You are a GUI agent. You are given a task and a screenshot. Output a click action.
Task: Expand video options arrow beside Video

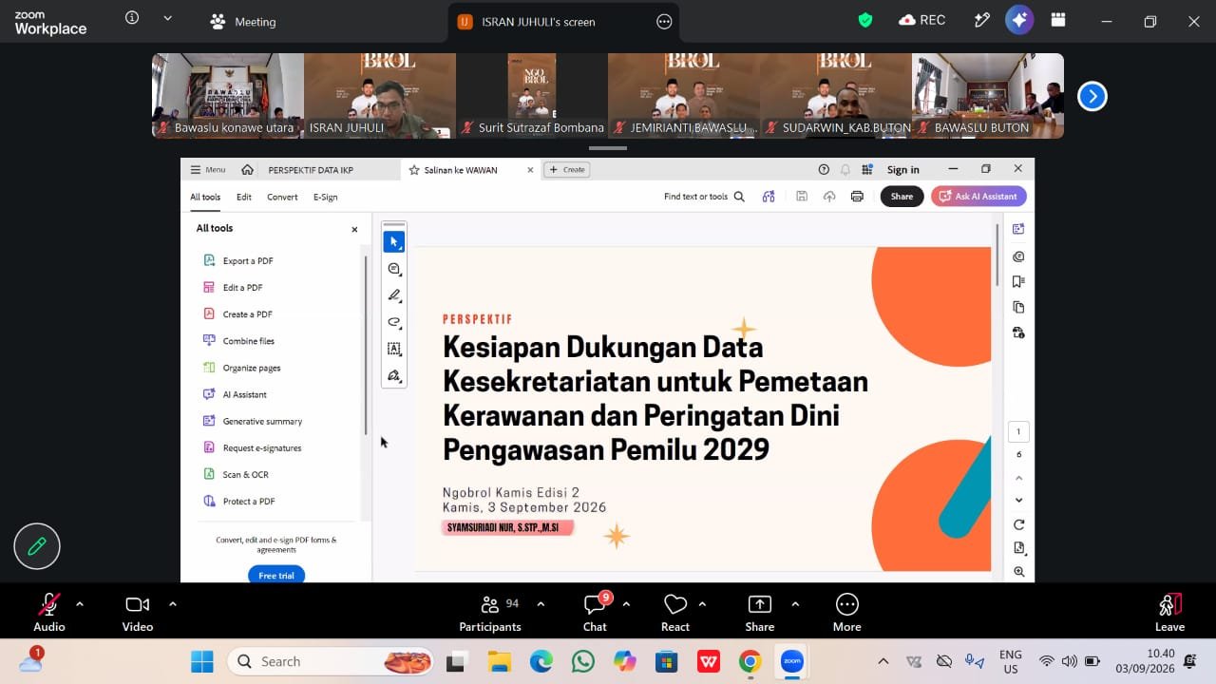click(x=173, y=603)
